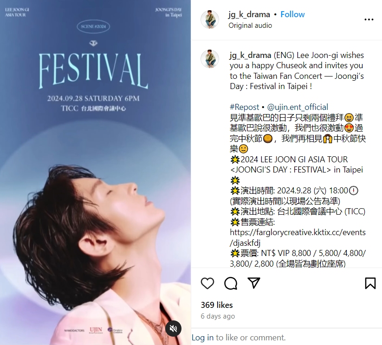Screen dimensions: 382x345
Task: Open the #Repost hashtag
Action: pos(244,107)
